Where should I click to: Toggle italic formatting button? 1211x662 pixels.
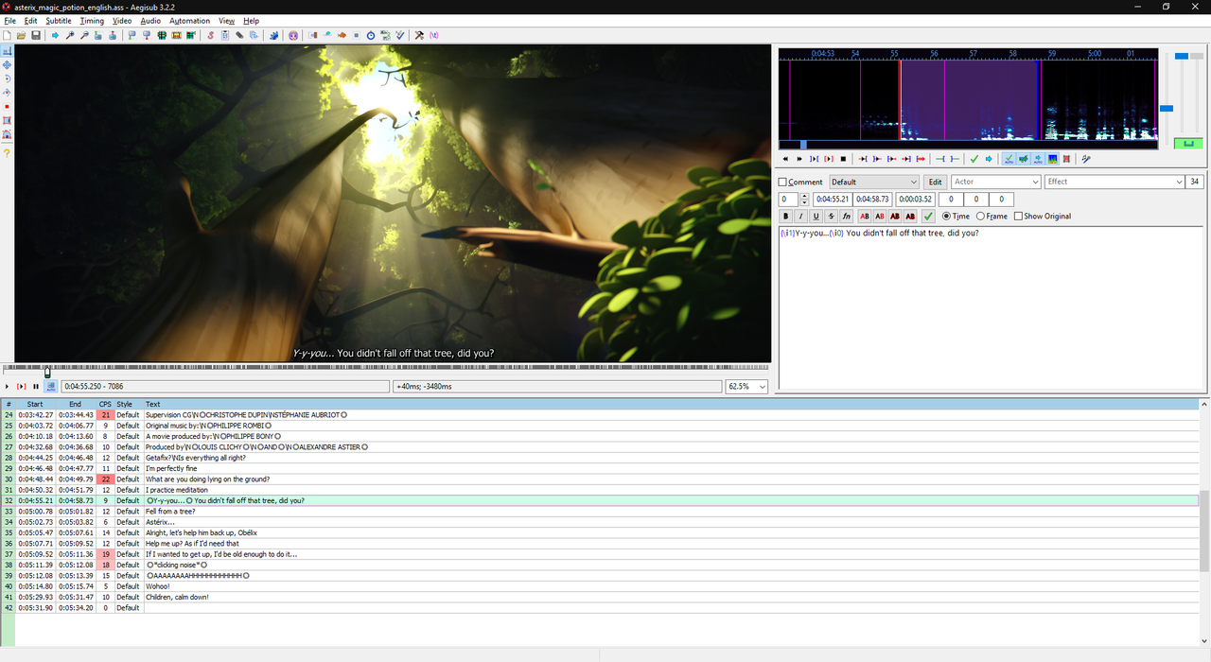click(x=800, y=216)
